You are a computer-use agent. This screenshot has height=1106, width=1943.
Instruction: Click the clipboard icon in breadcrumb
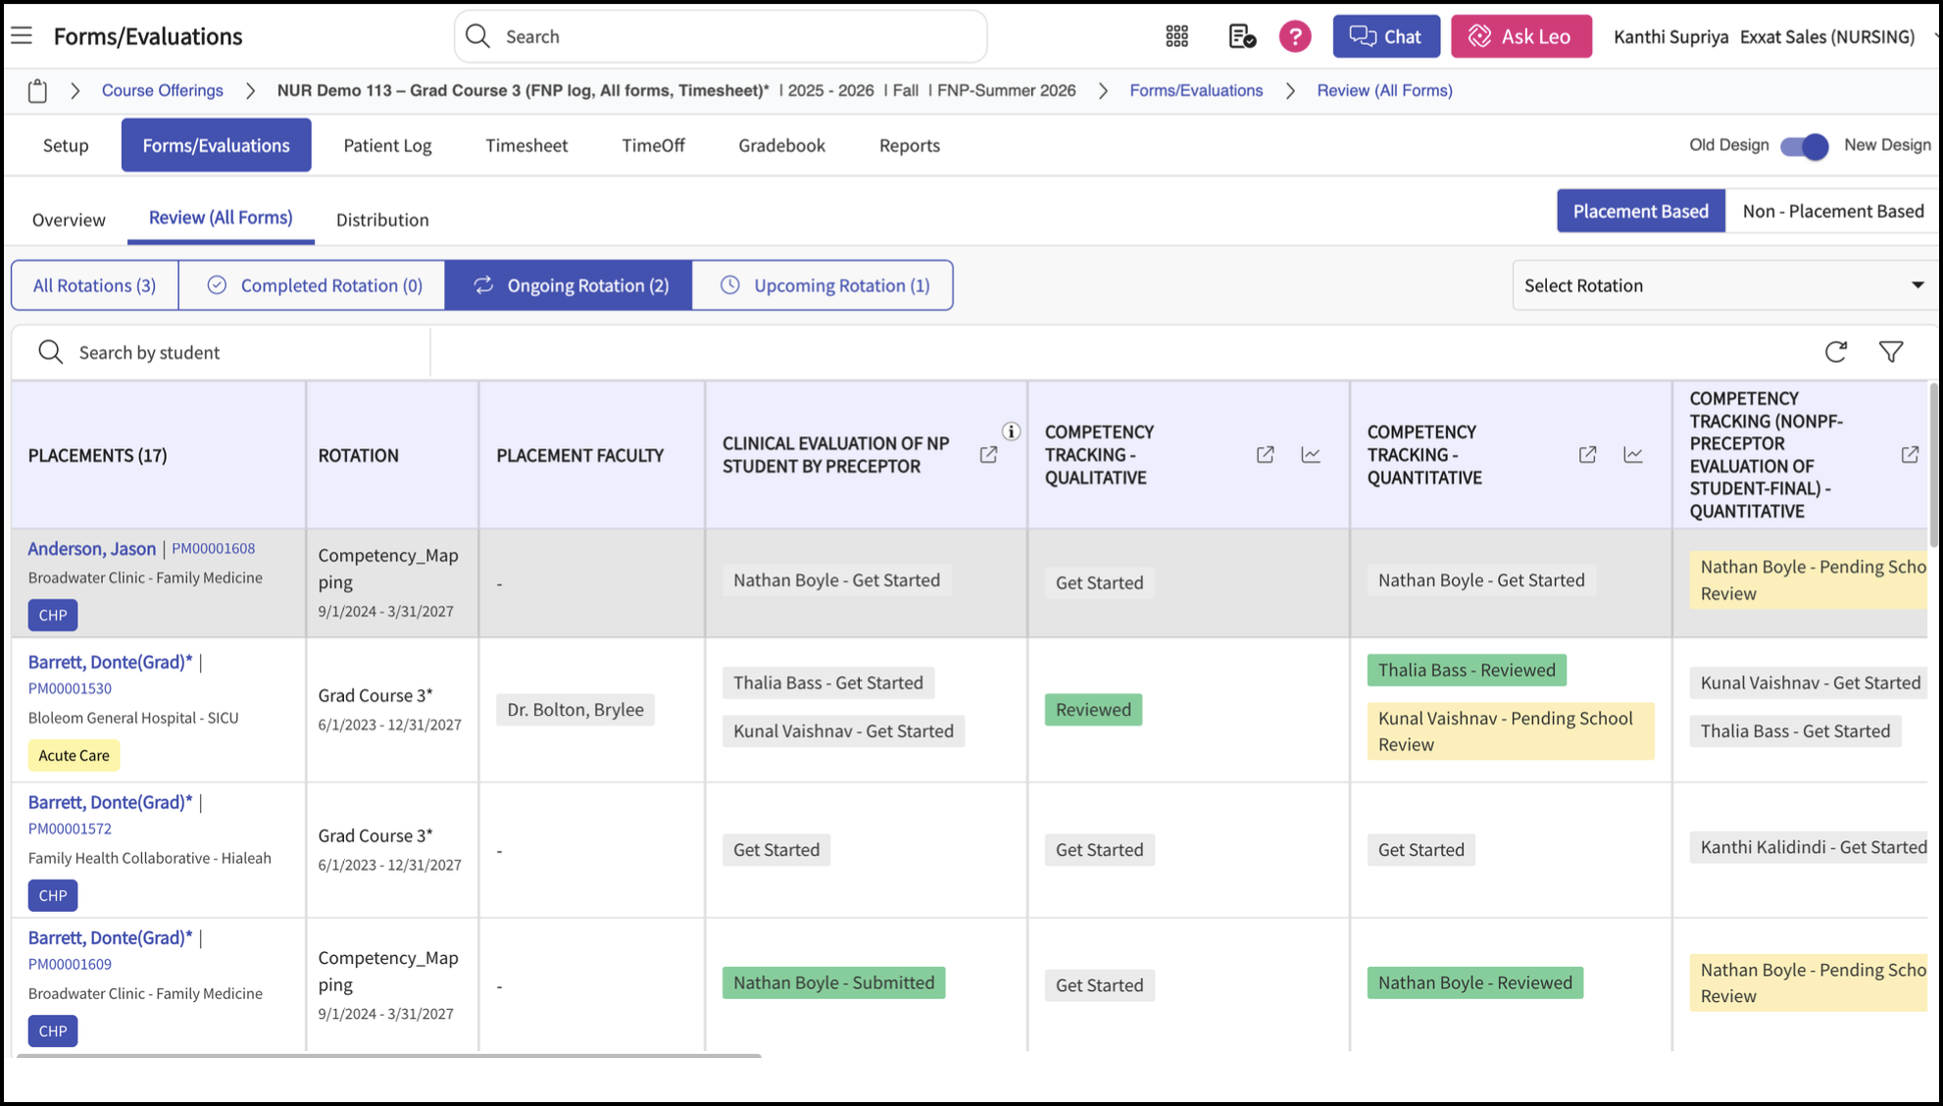click(37, 91)
